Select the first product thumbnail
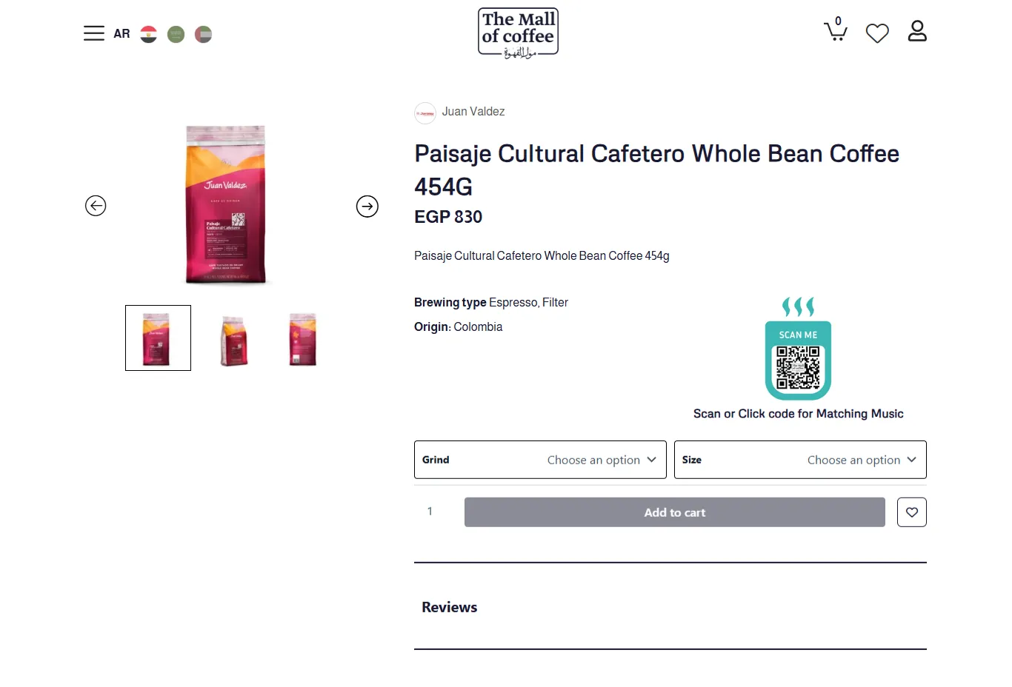Image resolution: width=1012 pixels, height=687 pixels. pyautogui.click(x=158, y=338)
